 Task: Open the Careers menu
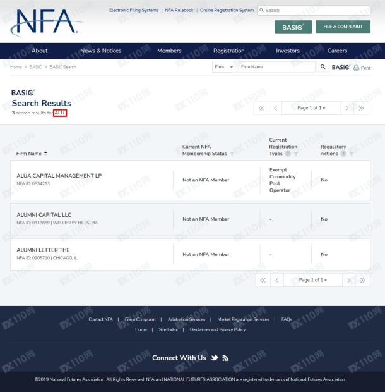(337, 51)
